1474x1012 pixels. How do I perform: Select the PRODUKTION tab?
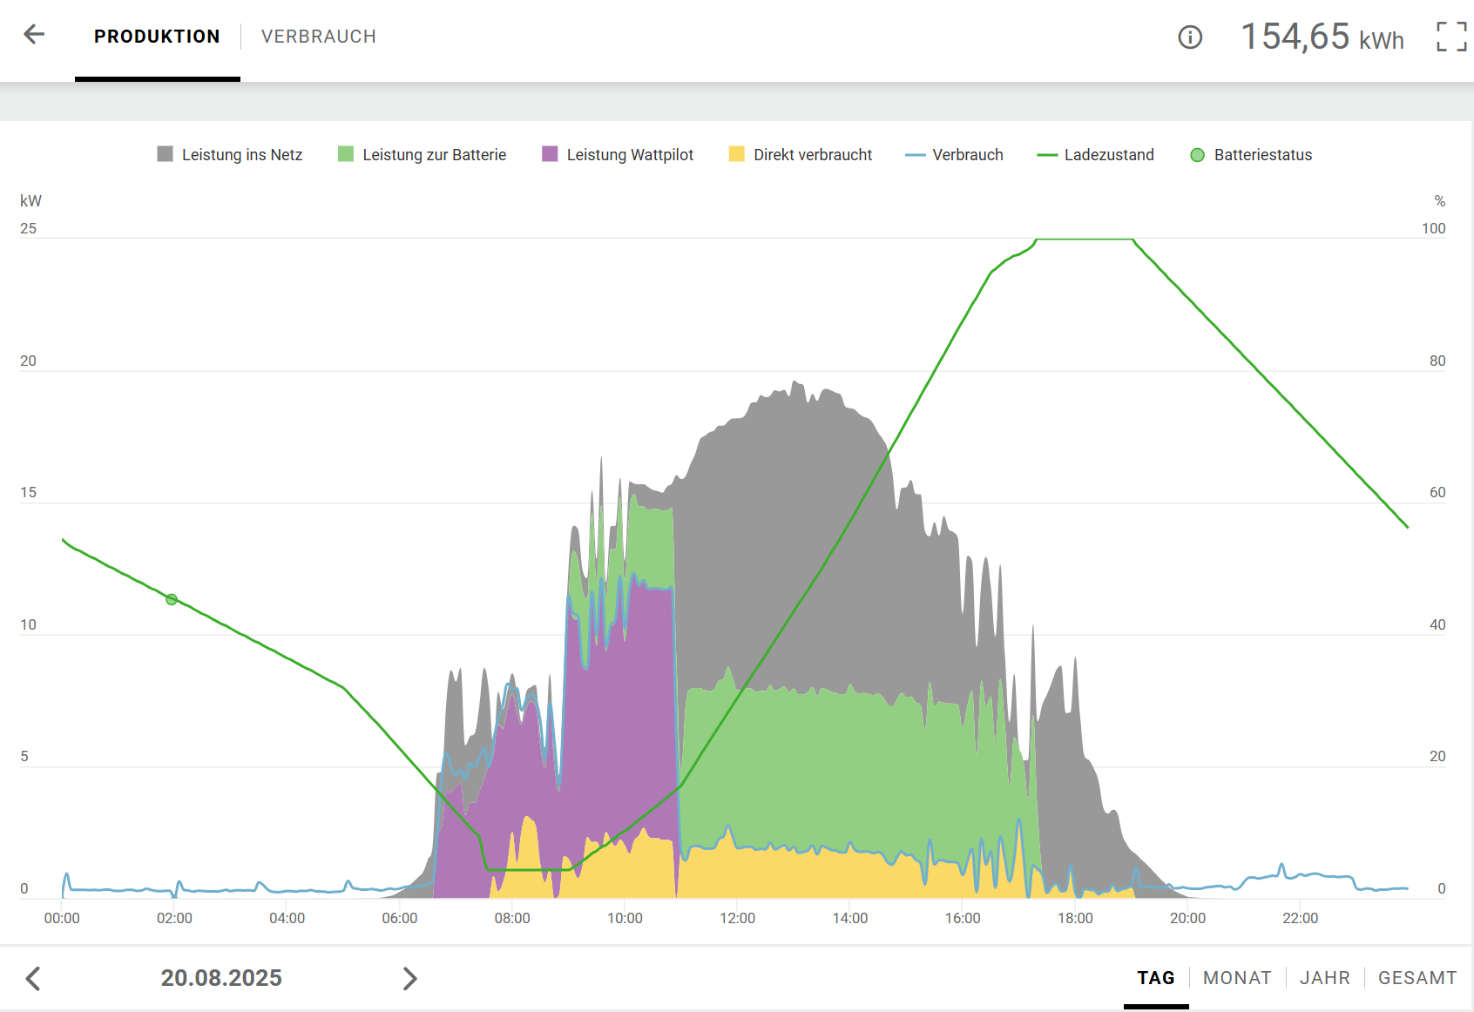(157, 37)
